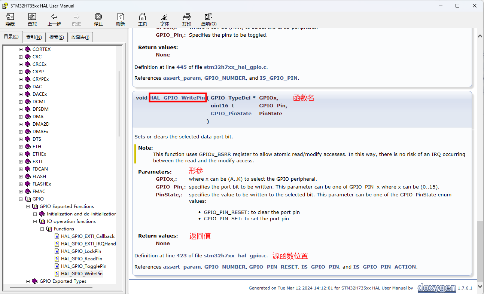Open GPIO_PinState type link
Image resolution: width=484 pixels, height=294 pixels.
point(231,113)
